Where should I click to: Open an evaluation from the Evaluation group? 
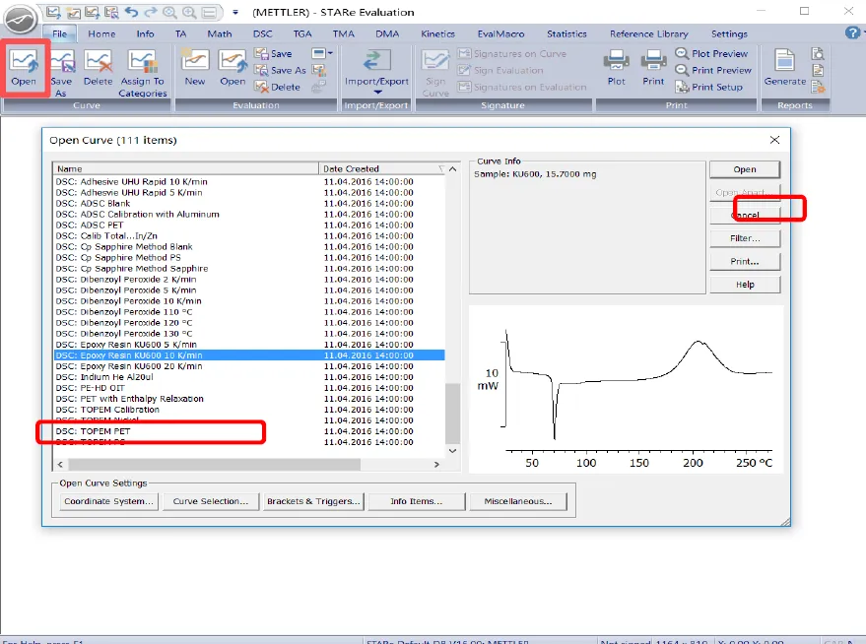(233, 68)
